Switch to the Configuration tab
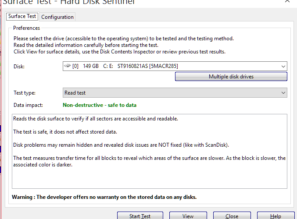The width and height of the screenshot is (297, 219). point(57,17)
